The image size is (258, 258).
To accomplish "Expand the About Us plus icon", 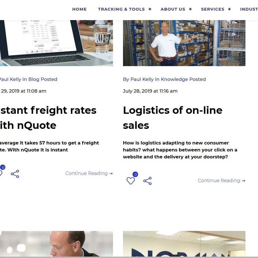I will (x=191, y=9).
